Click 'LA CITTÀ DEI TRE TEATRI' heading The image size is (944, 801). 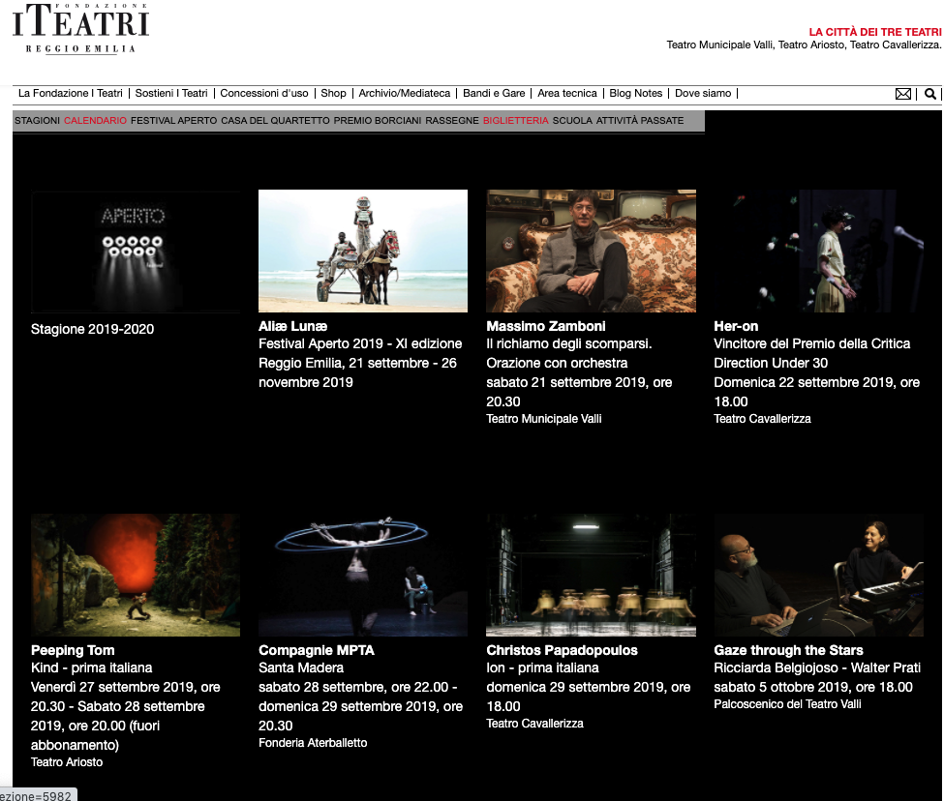coord(874,32)
